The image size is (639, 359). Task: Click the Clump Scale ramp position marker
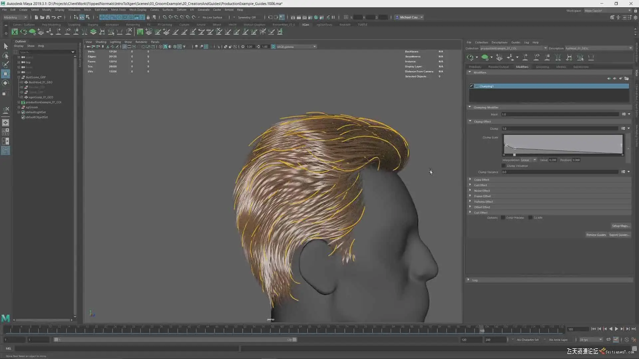click(x=514, y=155)
